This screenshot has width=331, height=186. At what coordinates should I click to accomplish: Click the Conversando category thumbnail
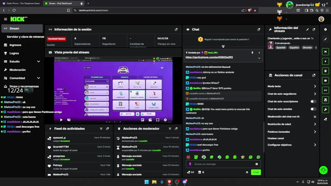click(x=270, y=45)
